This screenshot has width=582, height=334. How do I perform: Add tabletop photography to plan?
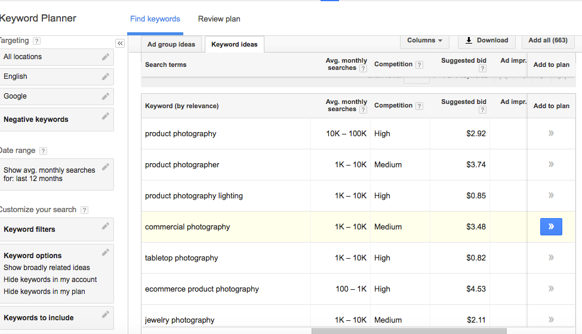click(551, 257)
